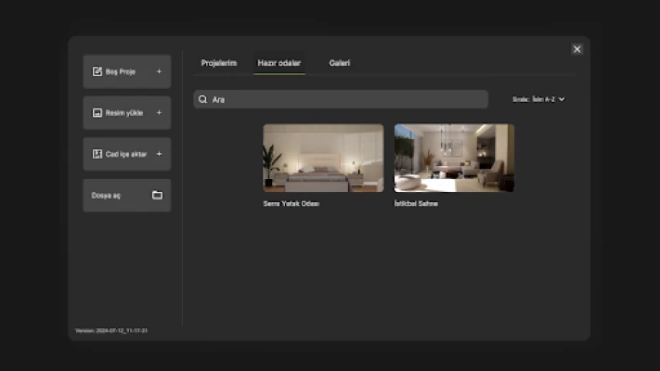This screenshot has height=371, width=660.
Task: Click the Boş Proje edit-pencil icon
Action: (x=97, y=71)
